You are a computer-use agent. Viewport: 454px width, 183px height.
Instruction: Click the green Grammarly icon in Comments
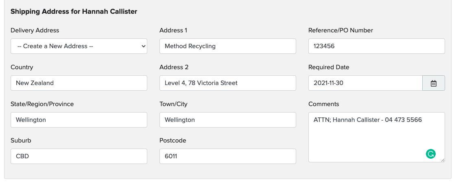click(x=430, y=154)
